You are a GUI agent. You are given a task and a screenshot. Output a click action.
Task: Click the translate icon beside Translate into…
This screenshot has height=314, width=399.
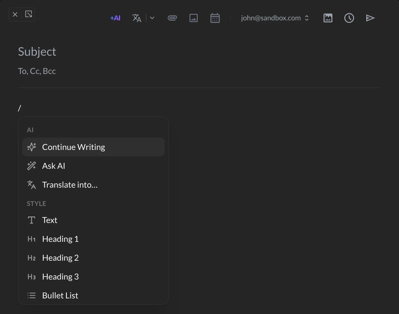pyautogui.click(x=32, y=185)
